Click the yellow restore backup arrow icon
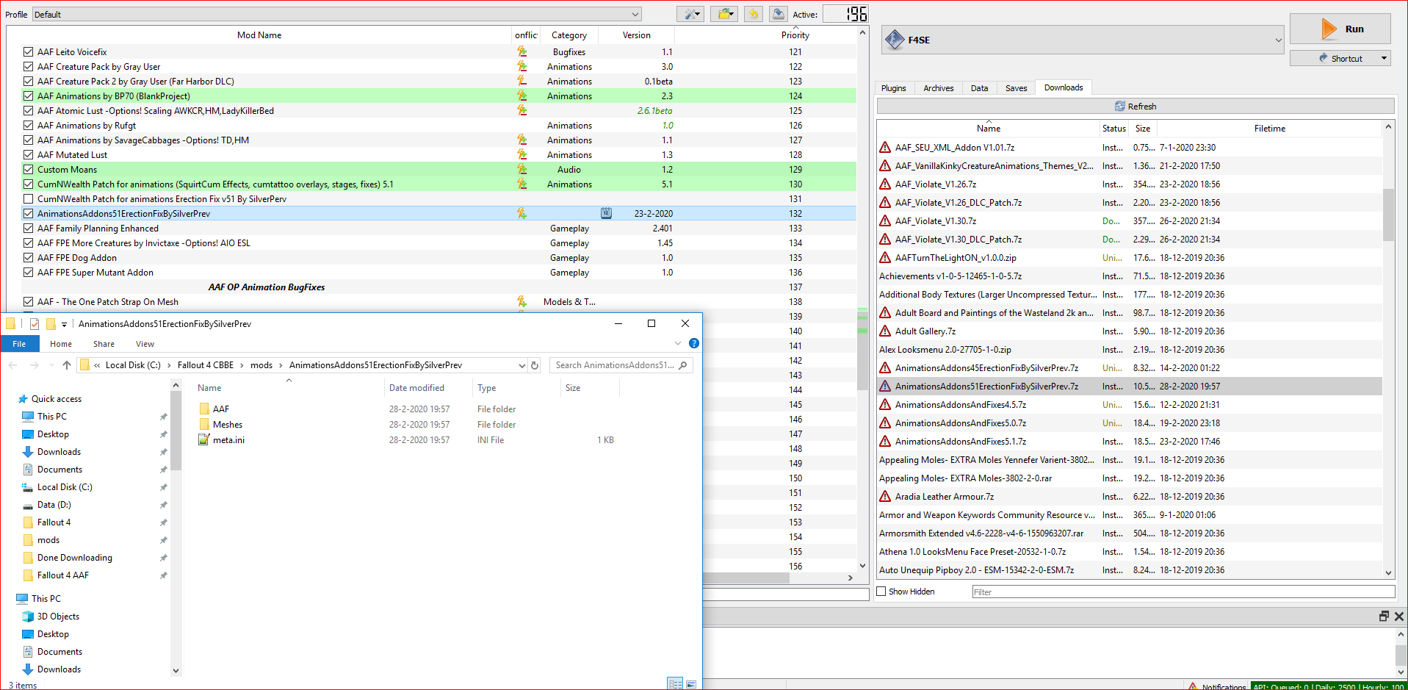 [x=753, y=14]
